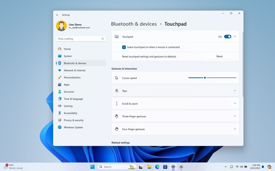Screen dimensions: 275x171
Task: Select the Touchpad icon in settings header
Action: point(117,36)
